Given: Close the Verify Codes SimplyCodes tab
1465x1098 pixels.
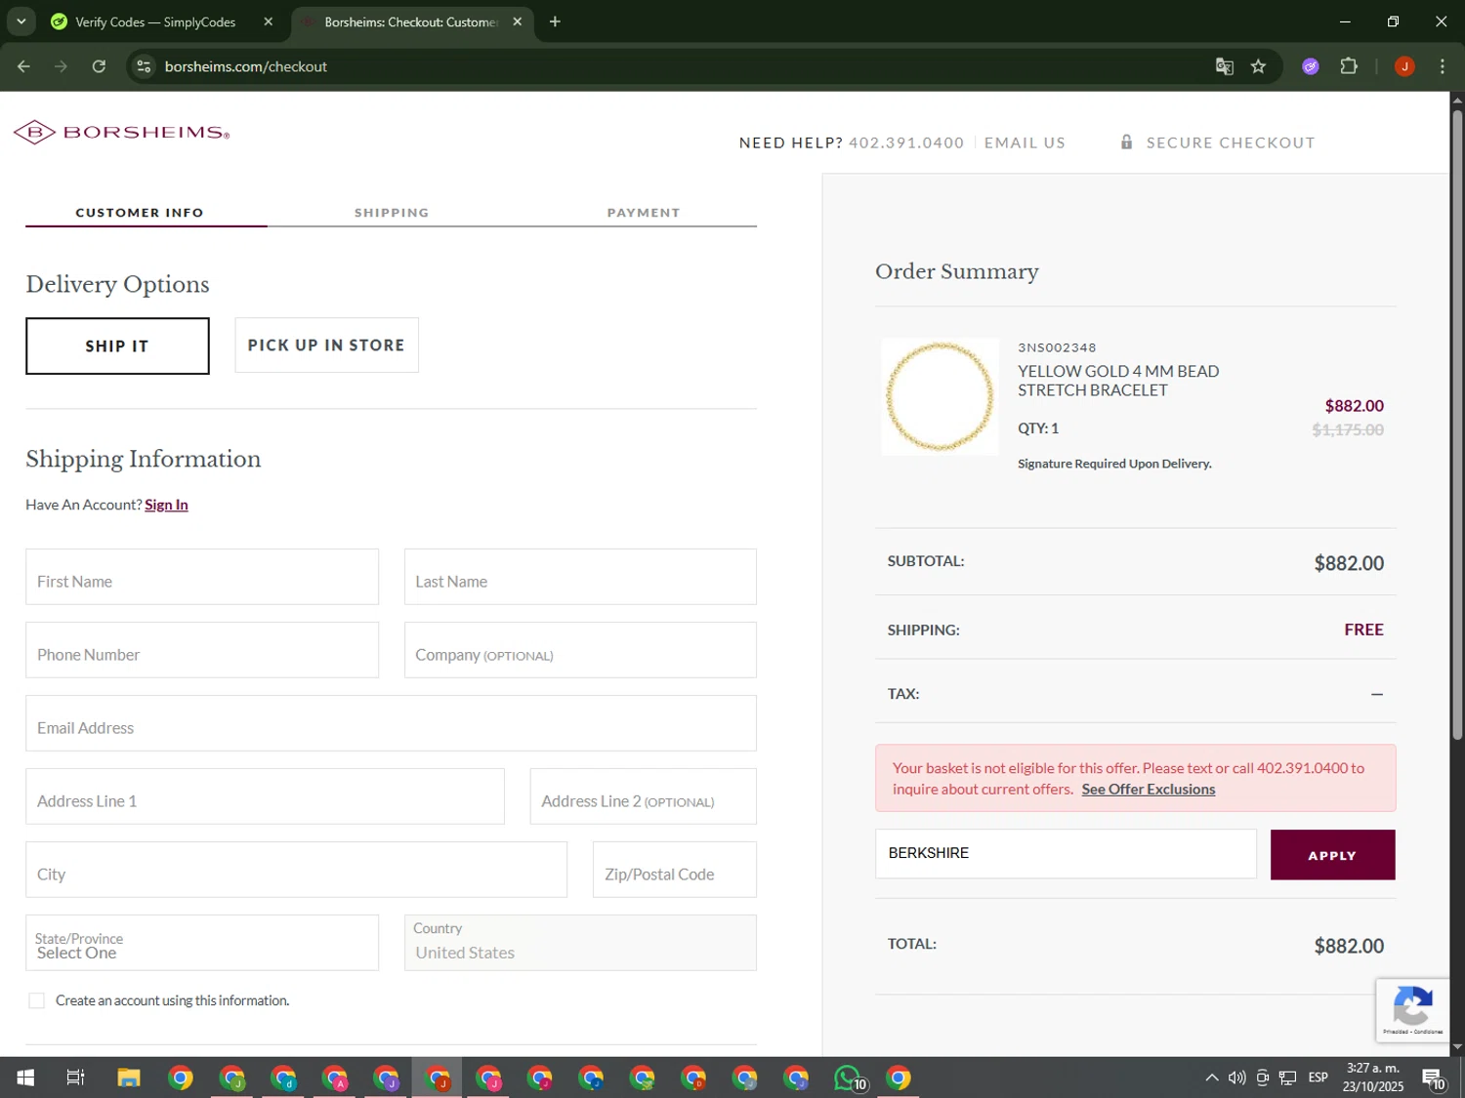Looking at the screenshot, I should 269,21.
